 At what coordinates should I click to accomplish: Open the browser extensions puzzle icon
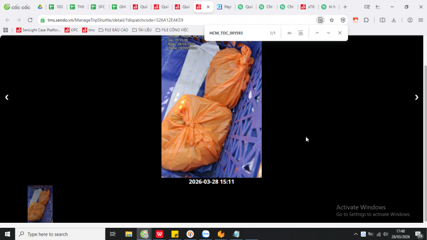pyautogui.click(x=366, y=20)
